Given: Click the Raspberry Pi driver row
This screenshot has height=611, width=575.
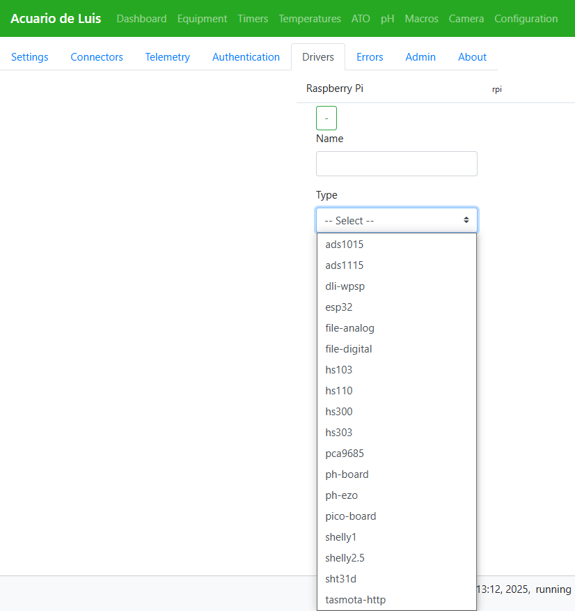Looking at the screenshot, I should (436, 89).
